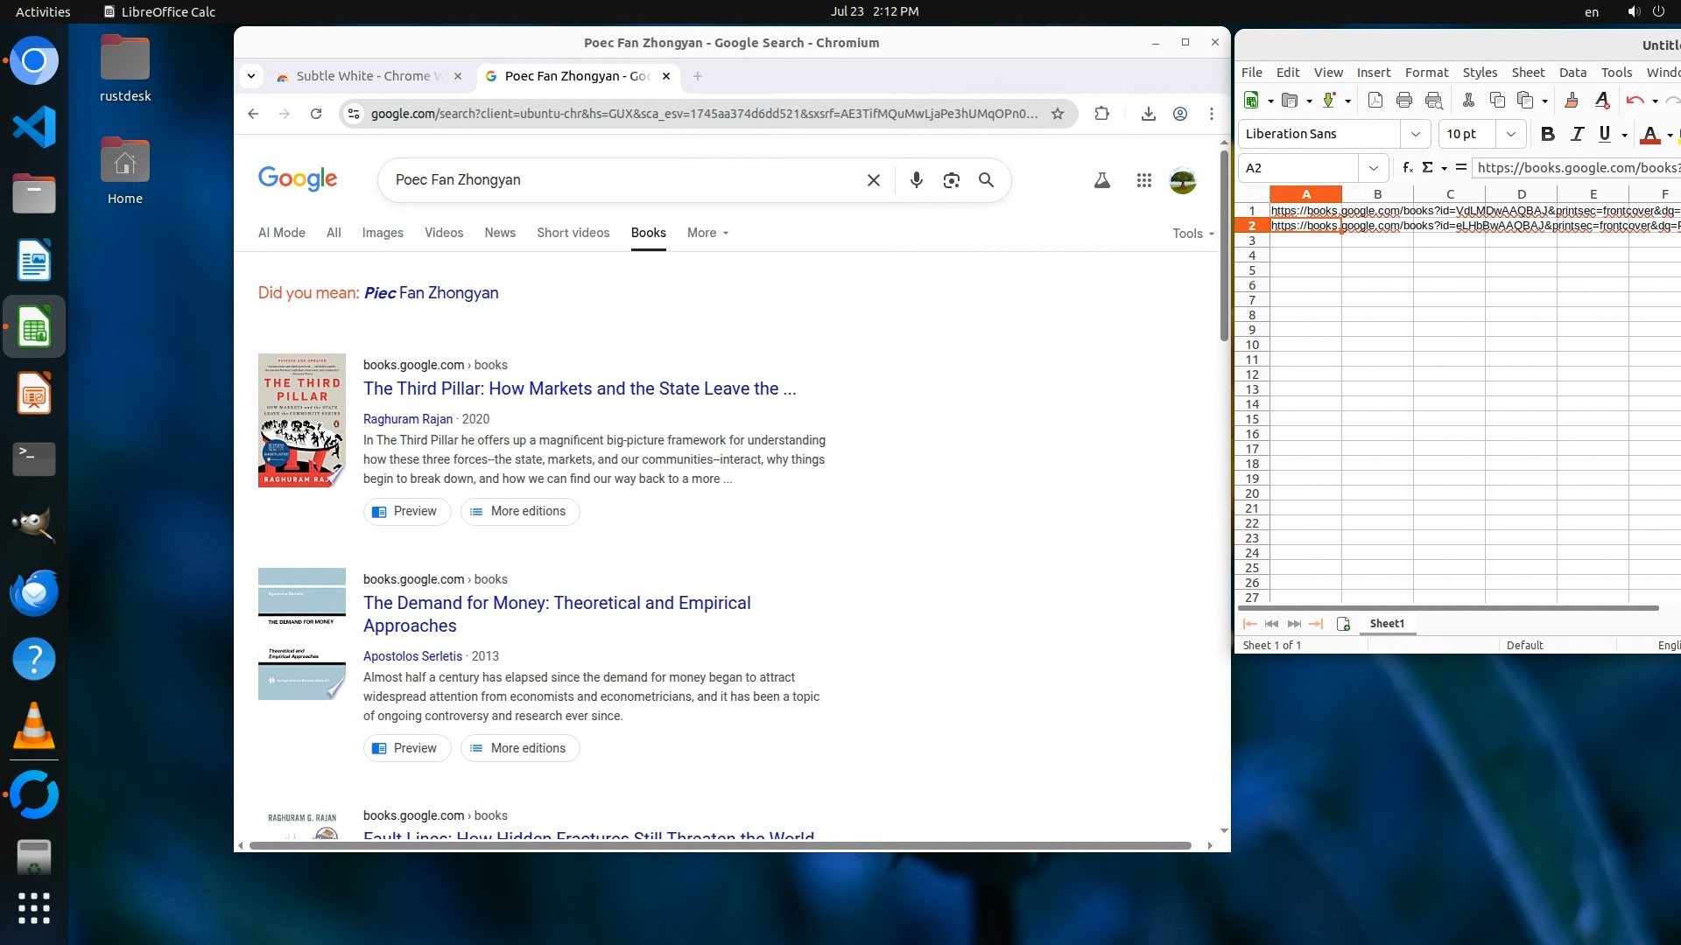
Task: Click the Clear Direct Formatting icon
Action: pos(1602,100)
